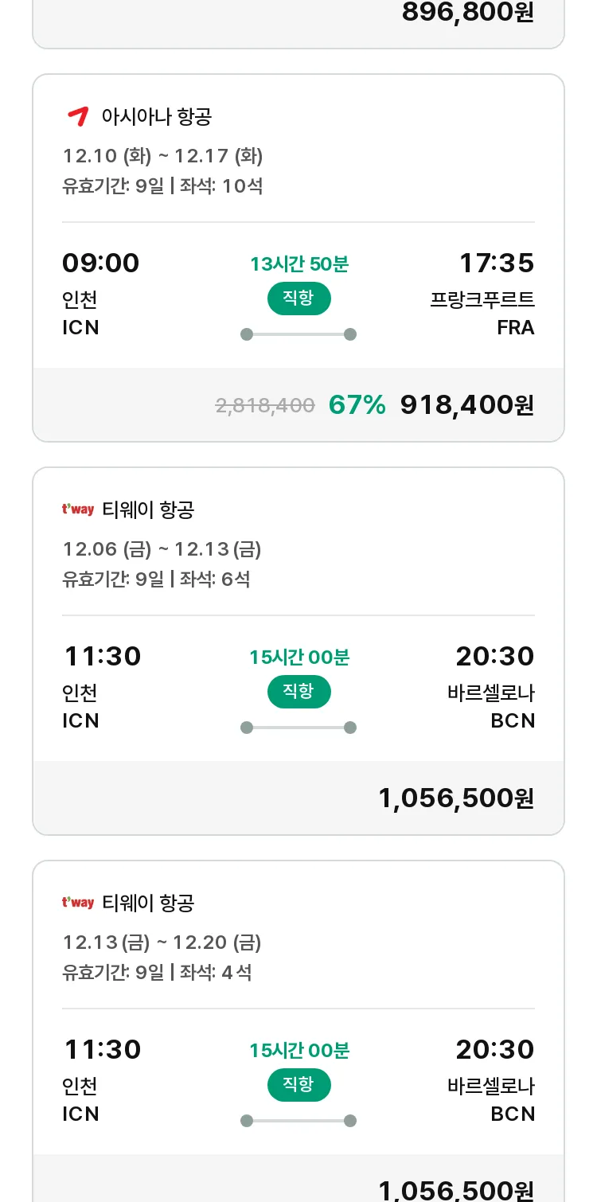The width and height of the screenshot is (597, 1202).
Task: Tap the 67% discount label
Action: click(x=357, y=404)
